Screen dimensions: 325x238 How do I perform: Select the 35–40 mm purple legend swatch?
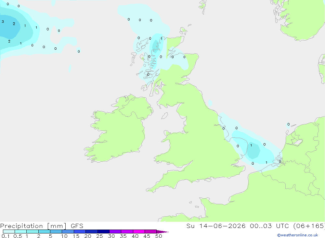pos(127,232)
